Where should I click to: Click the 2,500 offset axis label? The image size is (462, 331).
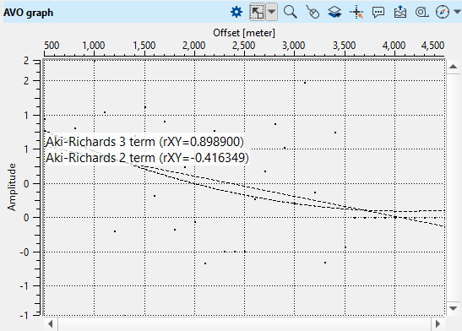click(244, 46)
